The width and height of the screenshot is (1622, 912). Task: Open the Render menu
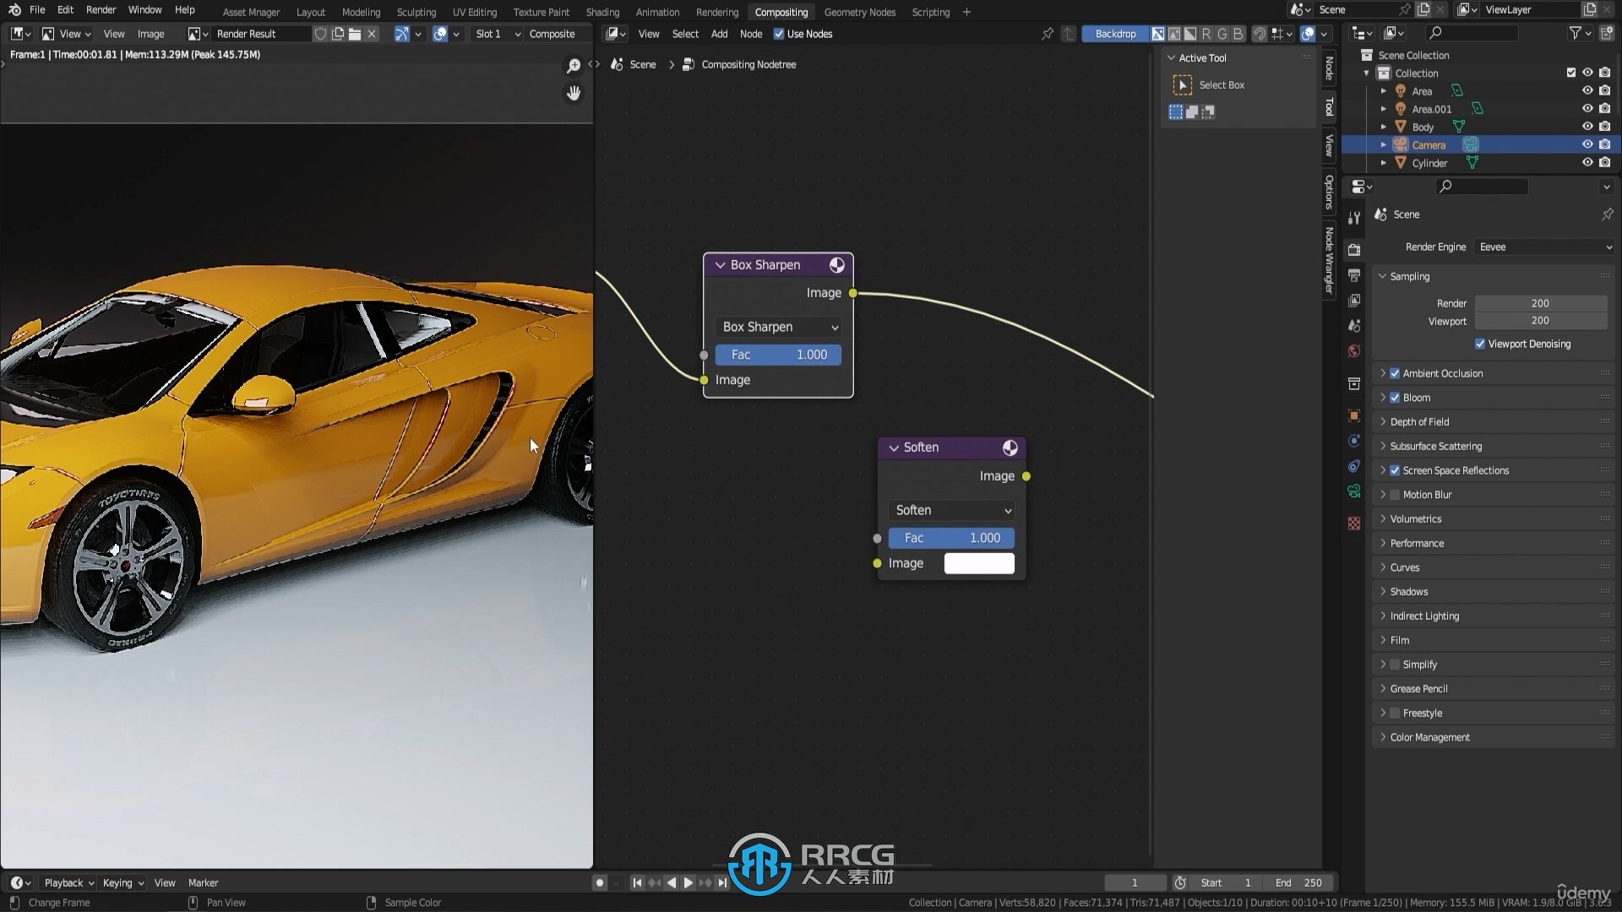pos(101,10)
